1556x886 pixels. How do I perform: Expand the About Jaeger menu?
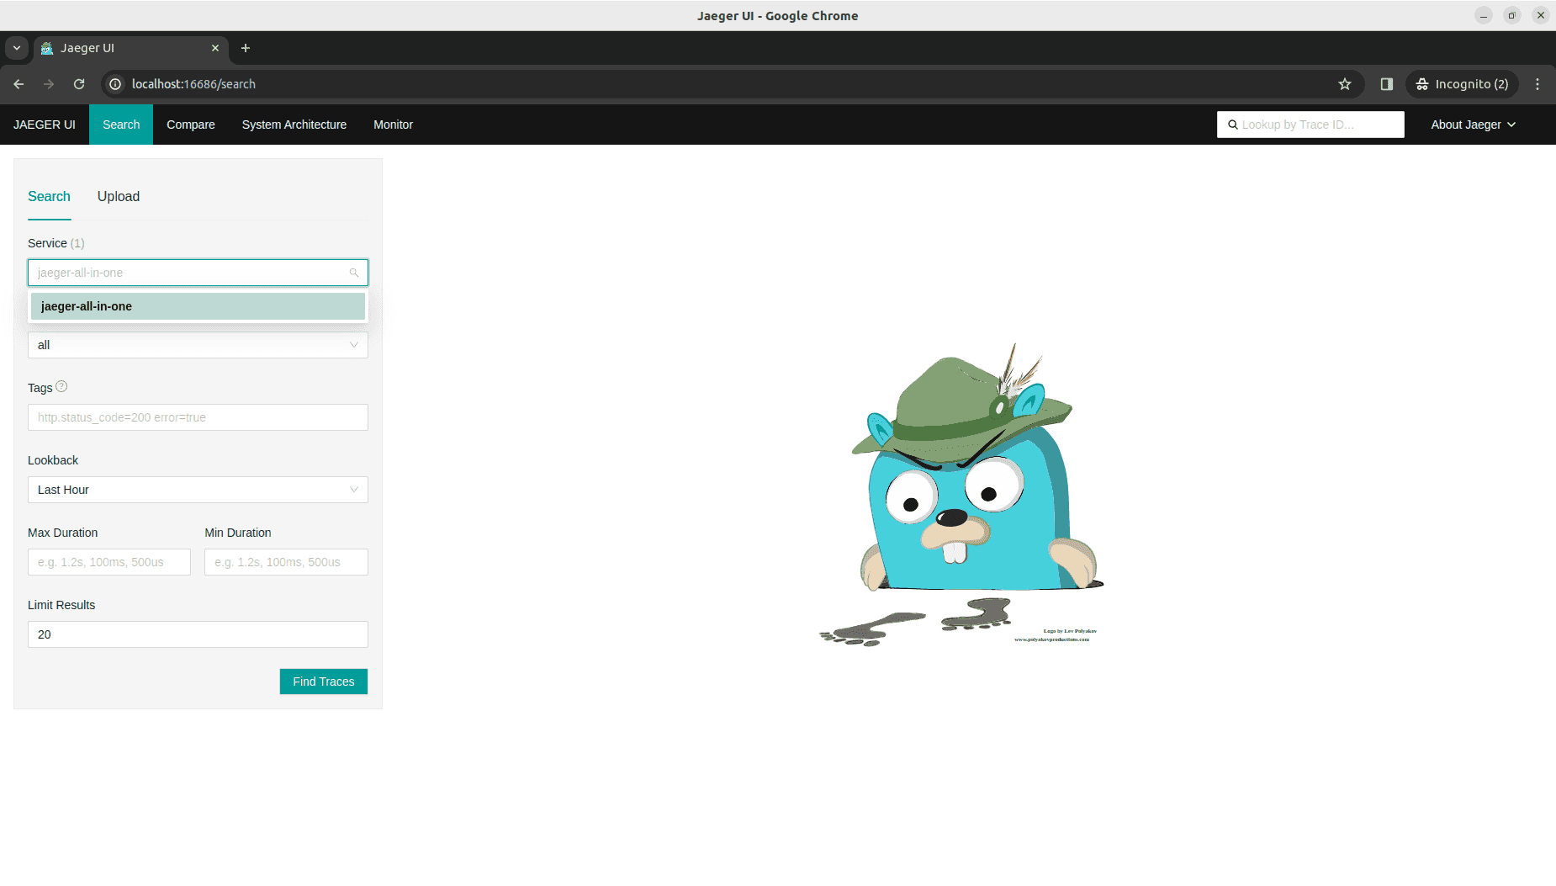coord(1473,125)
